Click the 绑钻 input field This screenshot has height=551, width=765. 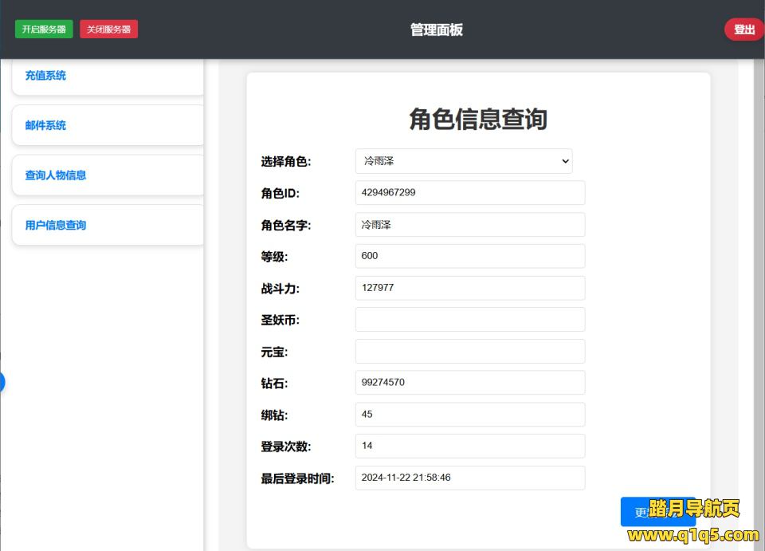(x=469, y=415)
